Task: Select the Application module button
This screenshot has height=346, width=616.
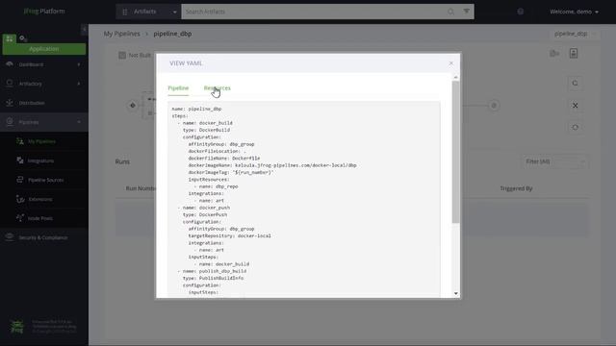Action: point(44,49)
